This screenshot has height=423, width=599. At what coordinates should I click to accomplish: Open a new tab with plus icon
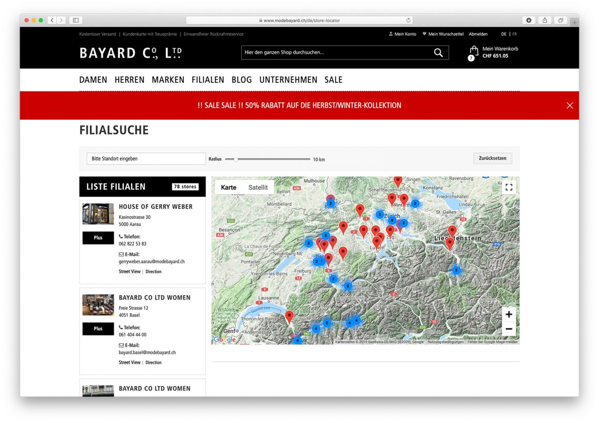coord(574,23)
